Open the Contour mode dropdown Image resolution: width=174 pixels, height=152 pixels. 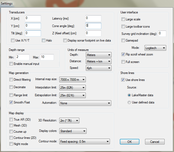pos(84,142)
